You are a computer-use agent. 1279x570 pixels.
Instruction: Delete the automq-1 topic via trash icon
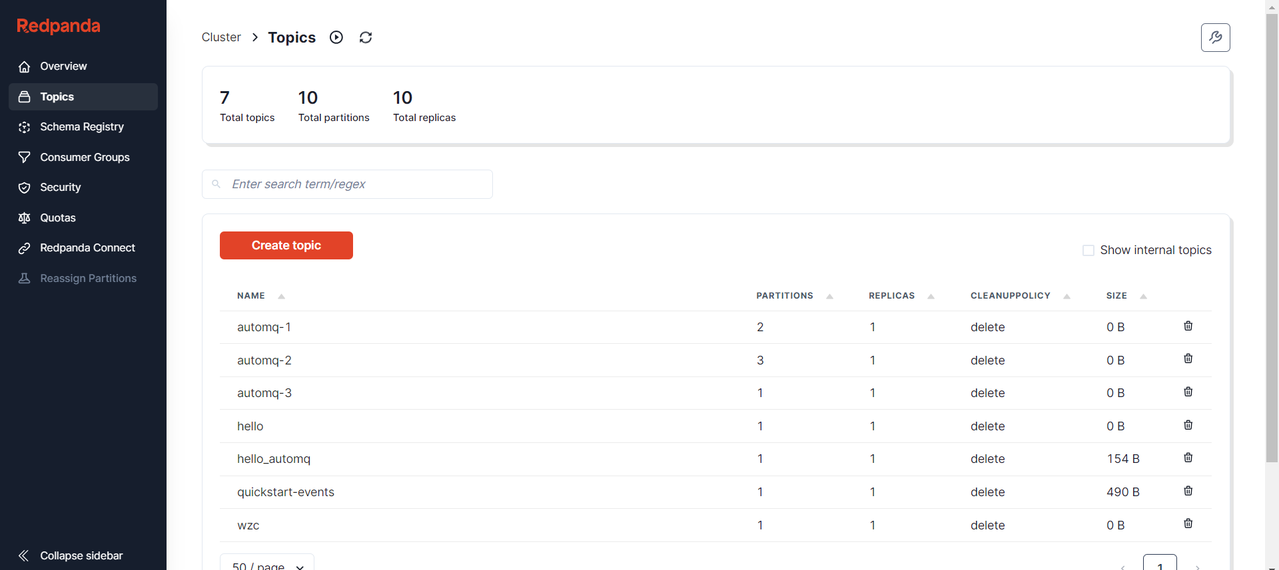click(x=1188, y=326)
